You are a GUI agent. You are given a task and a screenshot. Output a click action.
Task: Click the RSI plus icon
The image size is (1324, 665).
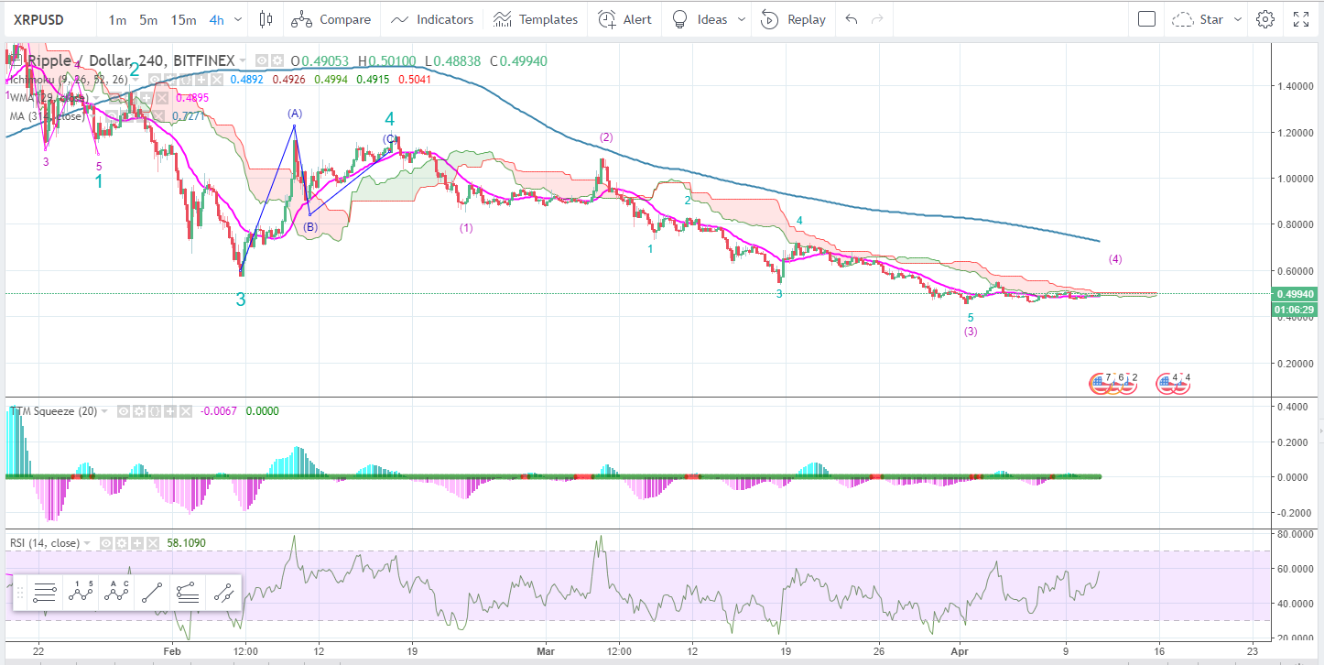pos(136,542)
